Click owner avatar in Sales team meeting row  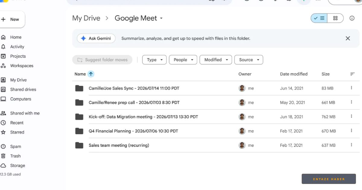[x=242, y=145]
